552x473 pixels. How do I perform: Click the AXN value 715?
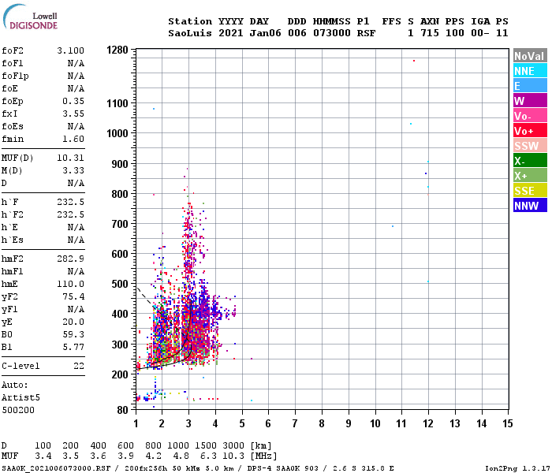point(430,33)
